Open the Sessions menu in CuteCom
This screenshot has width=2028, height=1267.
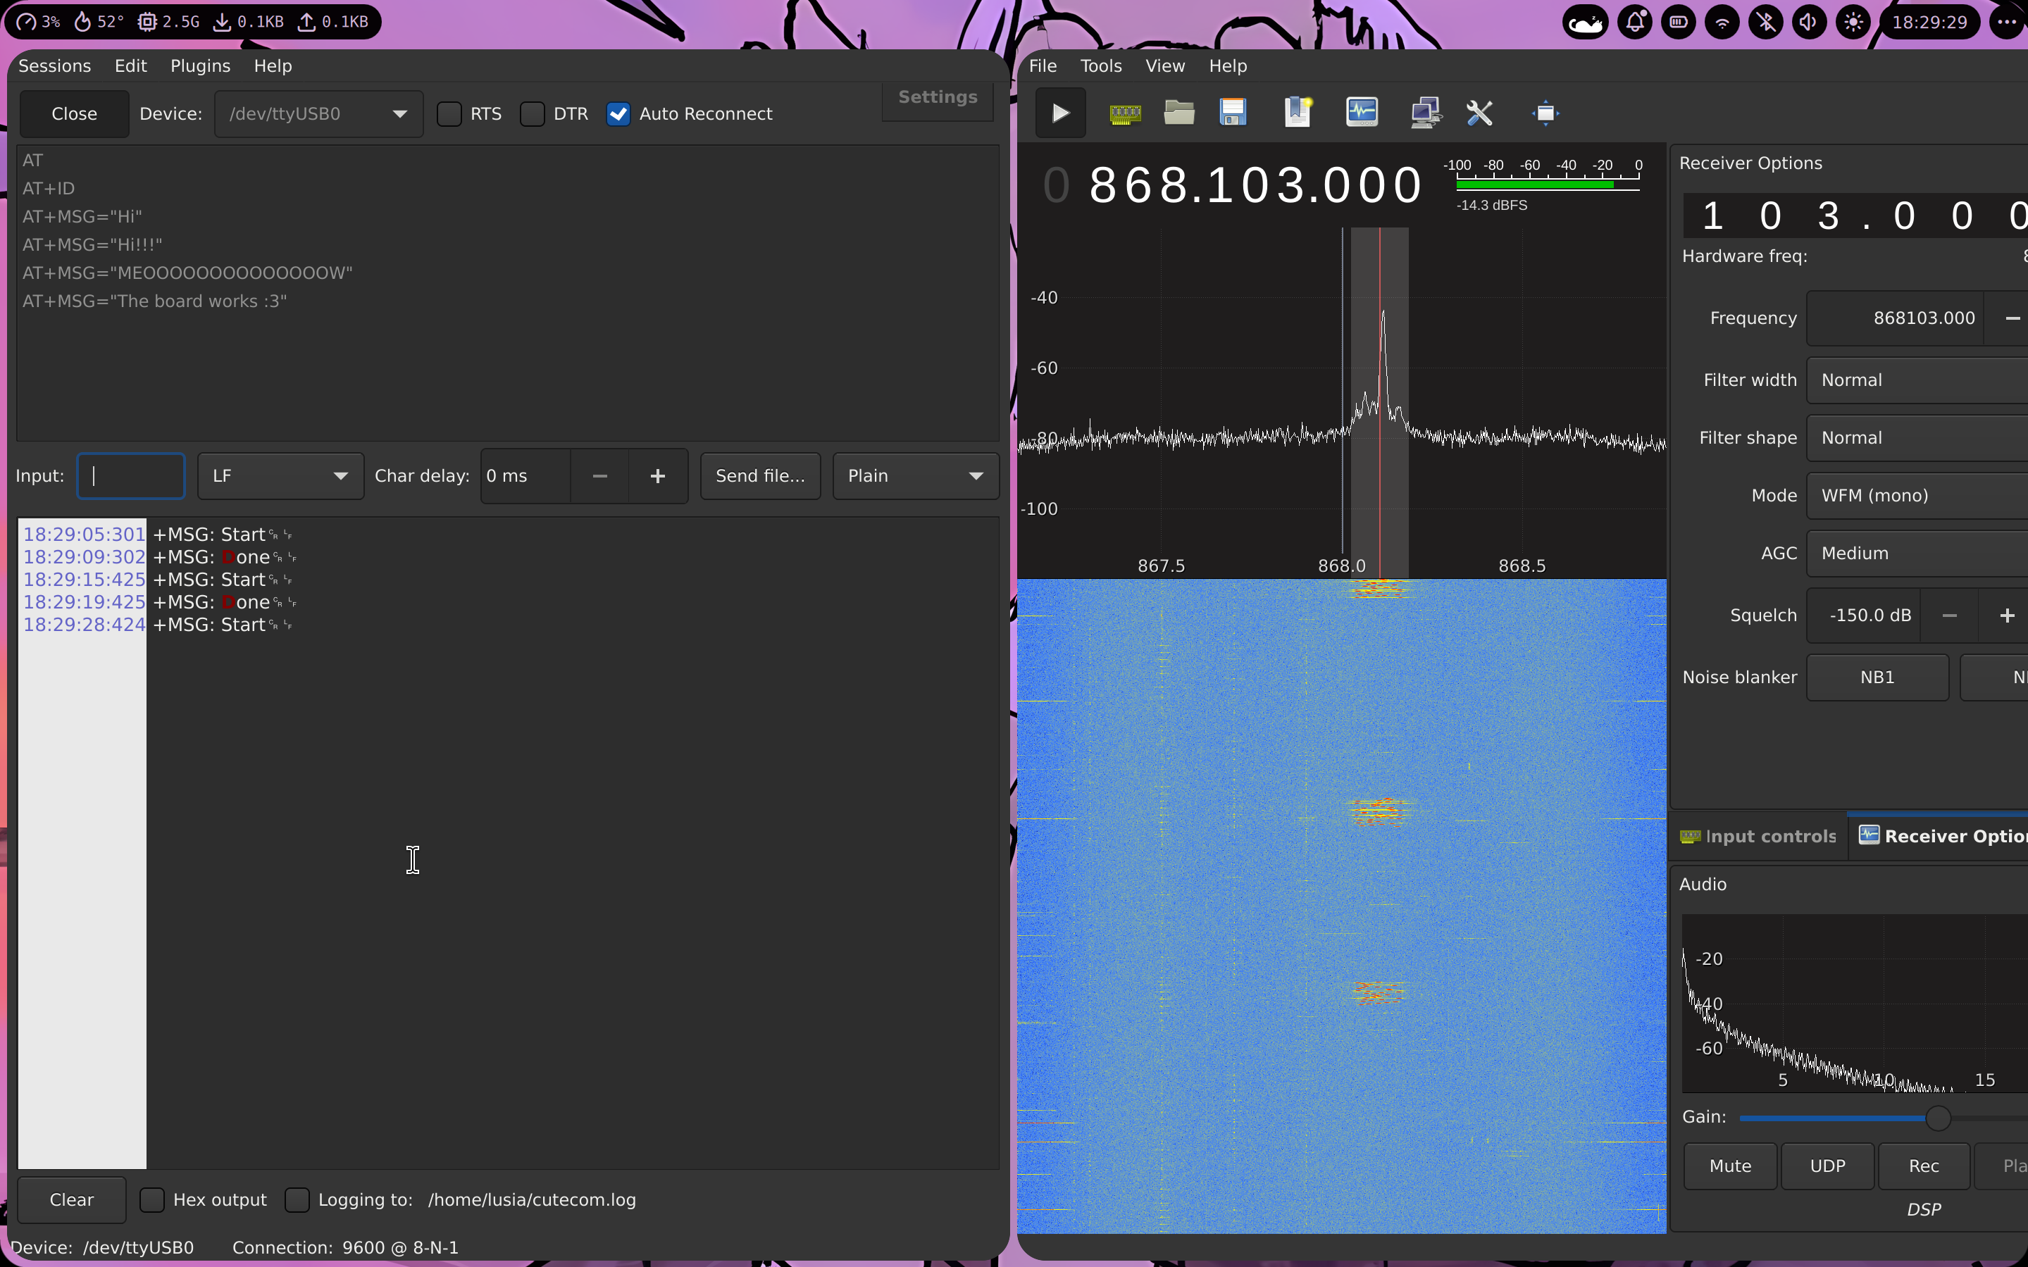tap(54, 65)
